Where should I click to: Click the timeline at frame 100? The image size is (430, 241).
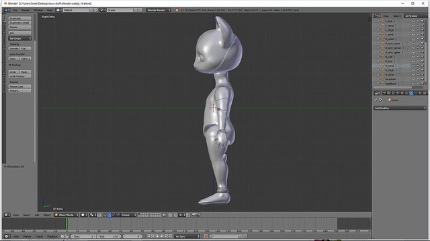point(174,224)
